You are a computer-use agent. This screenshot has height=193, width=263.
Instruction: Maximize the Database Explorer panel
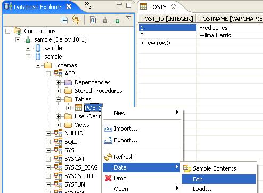pyautogui.click(x=129, y=5)
